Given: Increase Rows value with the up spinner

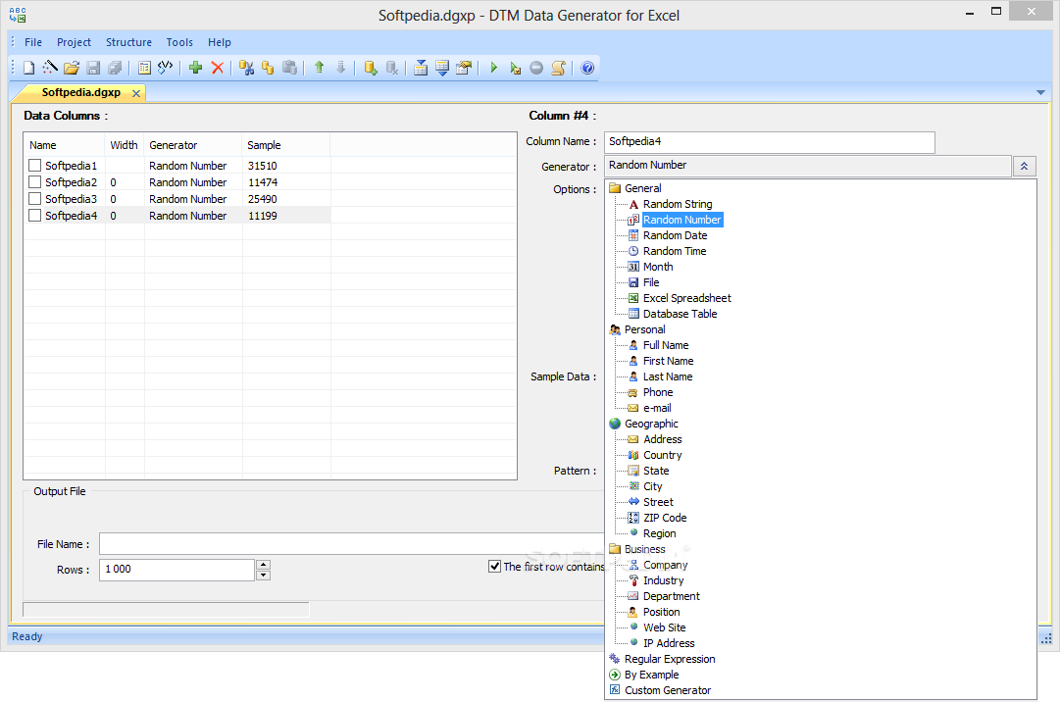Looking at the screenshot, I should click(x=264, y=564).
